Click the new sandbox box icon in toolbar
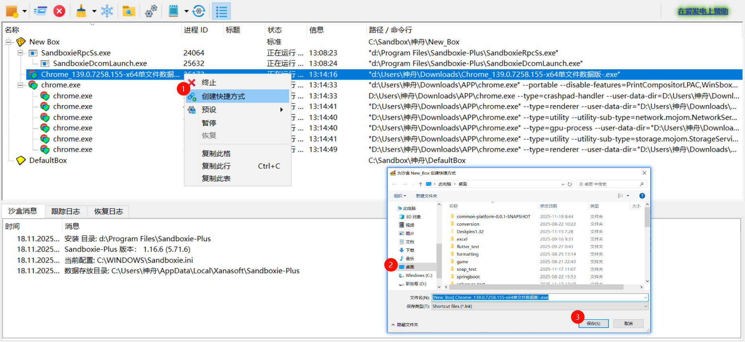This screenshot has width=745, height=342. tap(12, 11)
